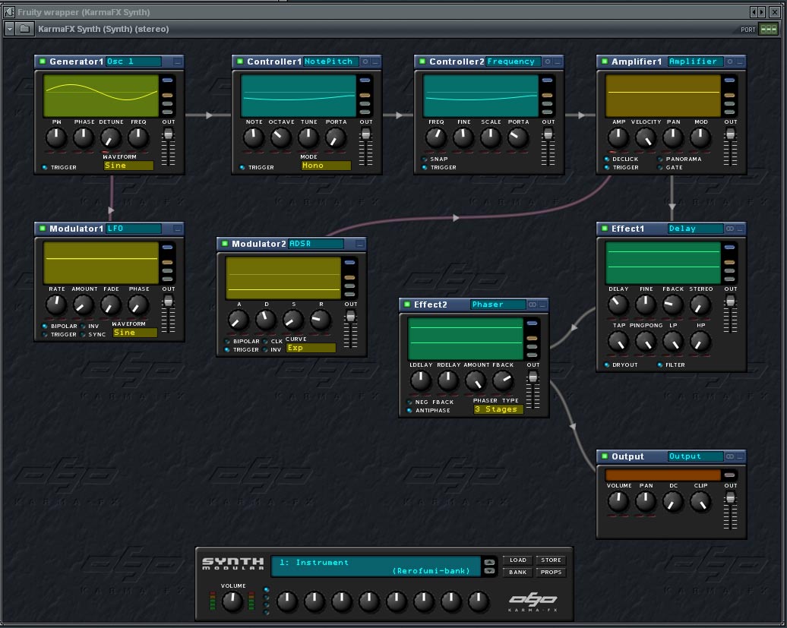
Task: Open the NotePitch type selector on Controller1
Action: tap(331, 62)
